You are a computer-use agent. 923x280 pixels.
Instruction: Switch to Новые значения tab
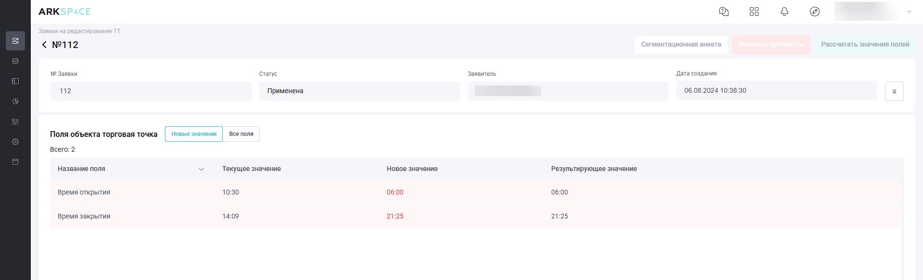point(194,134)
